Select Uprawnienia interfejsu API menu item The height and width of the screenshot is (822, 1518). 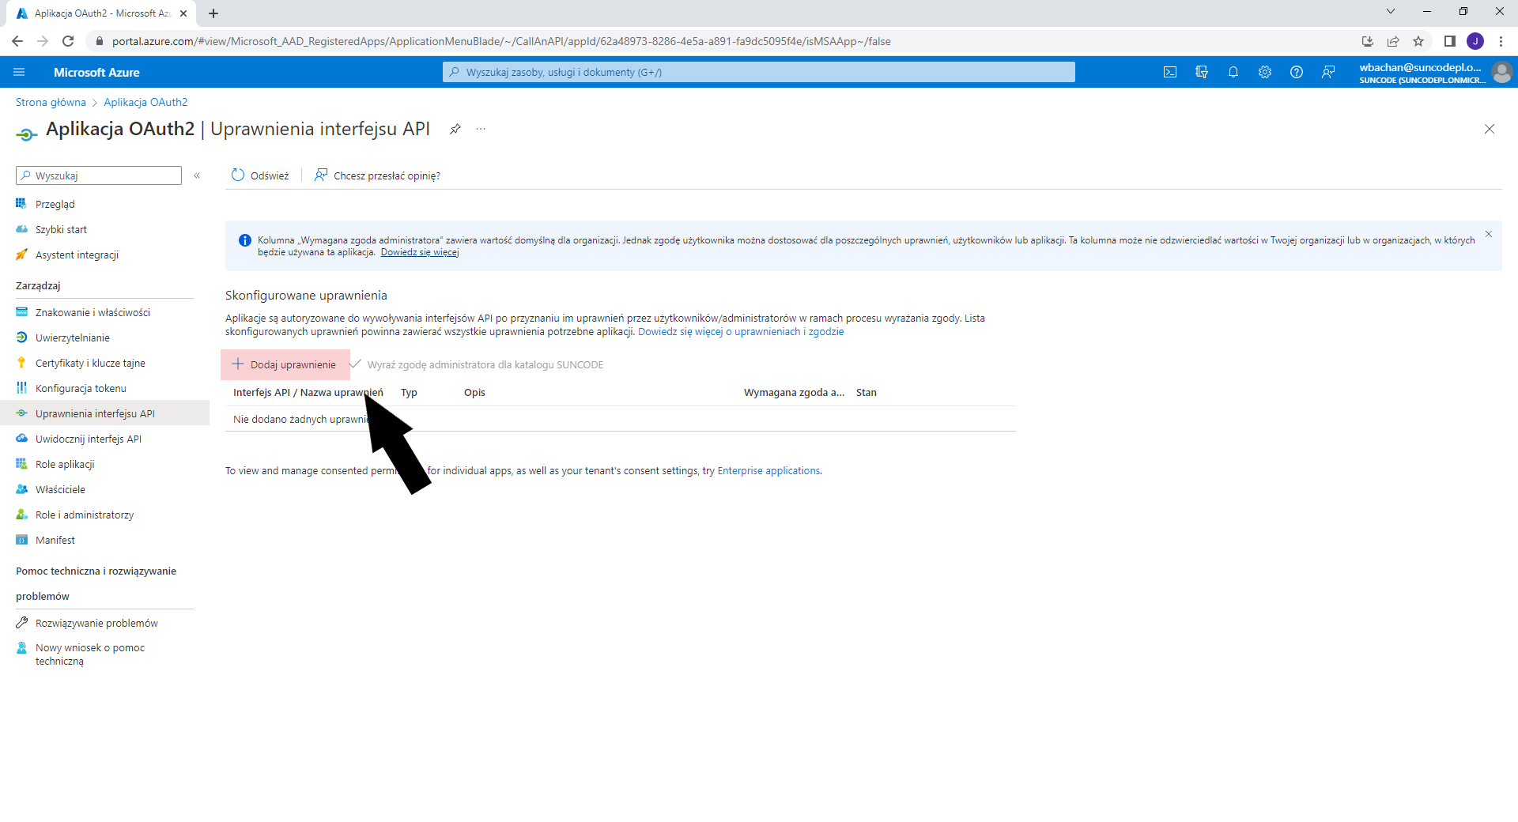click(x=104, y=413)
